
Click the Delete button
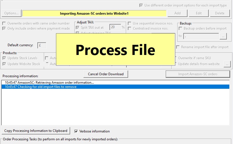click(x=220, y=13)
